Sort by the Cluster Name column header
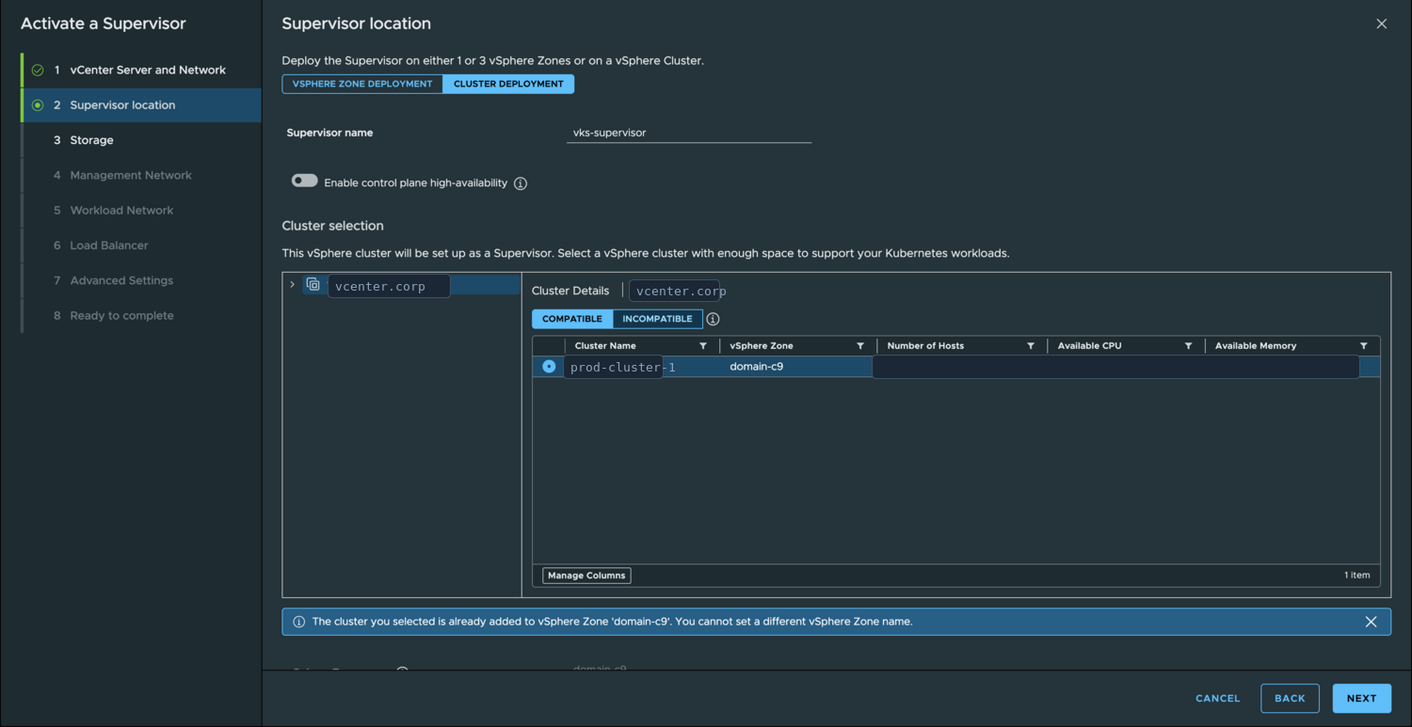 [605, 346]
